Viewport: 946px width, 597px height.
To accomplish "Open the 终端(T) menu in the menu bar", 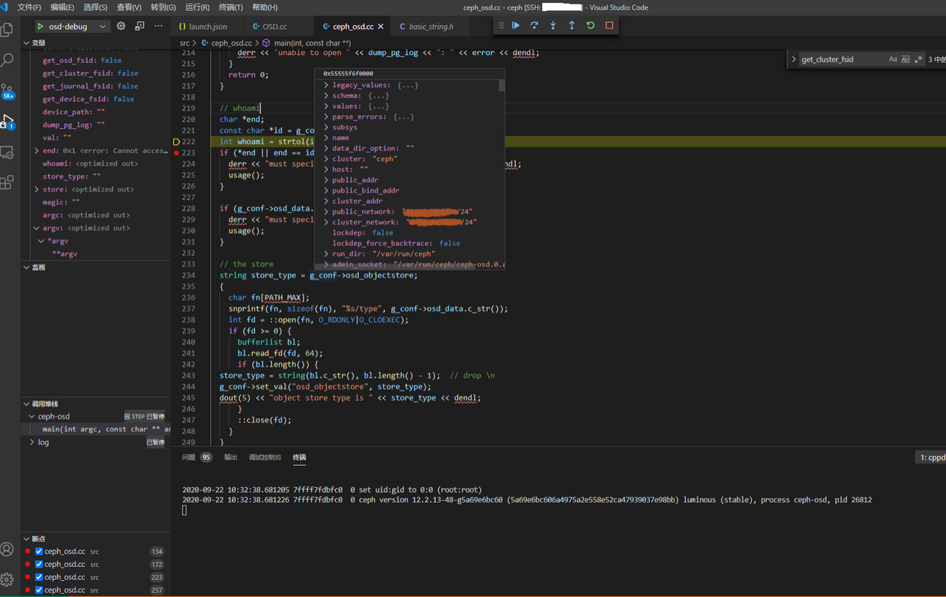I will (x=231, y=7).
